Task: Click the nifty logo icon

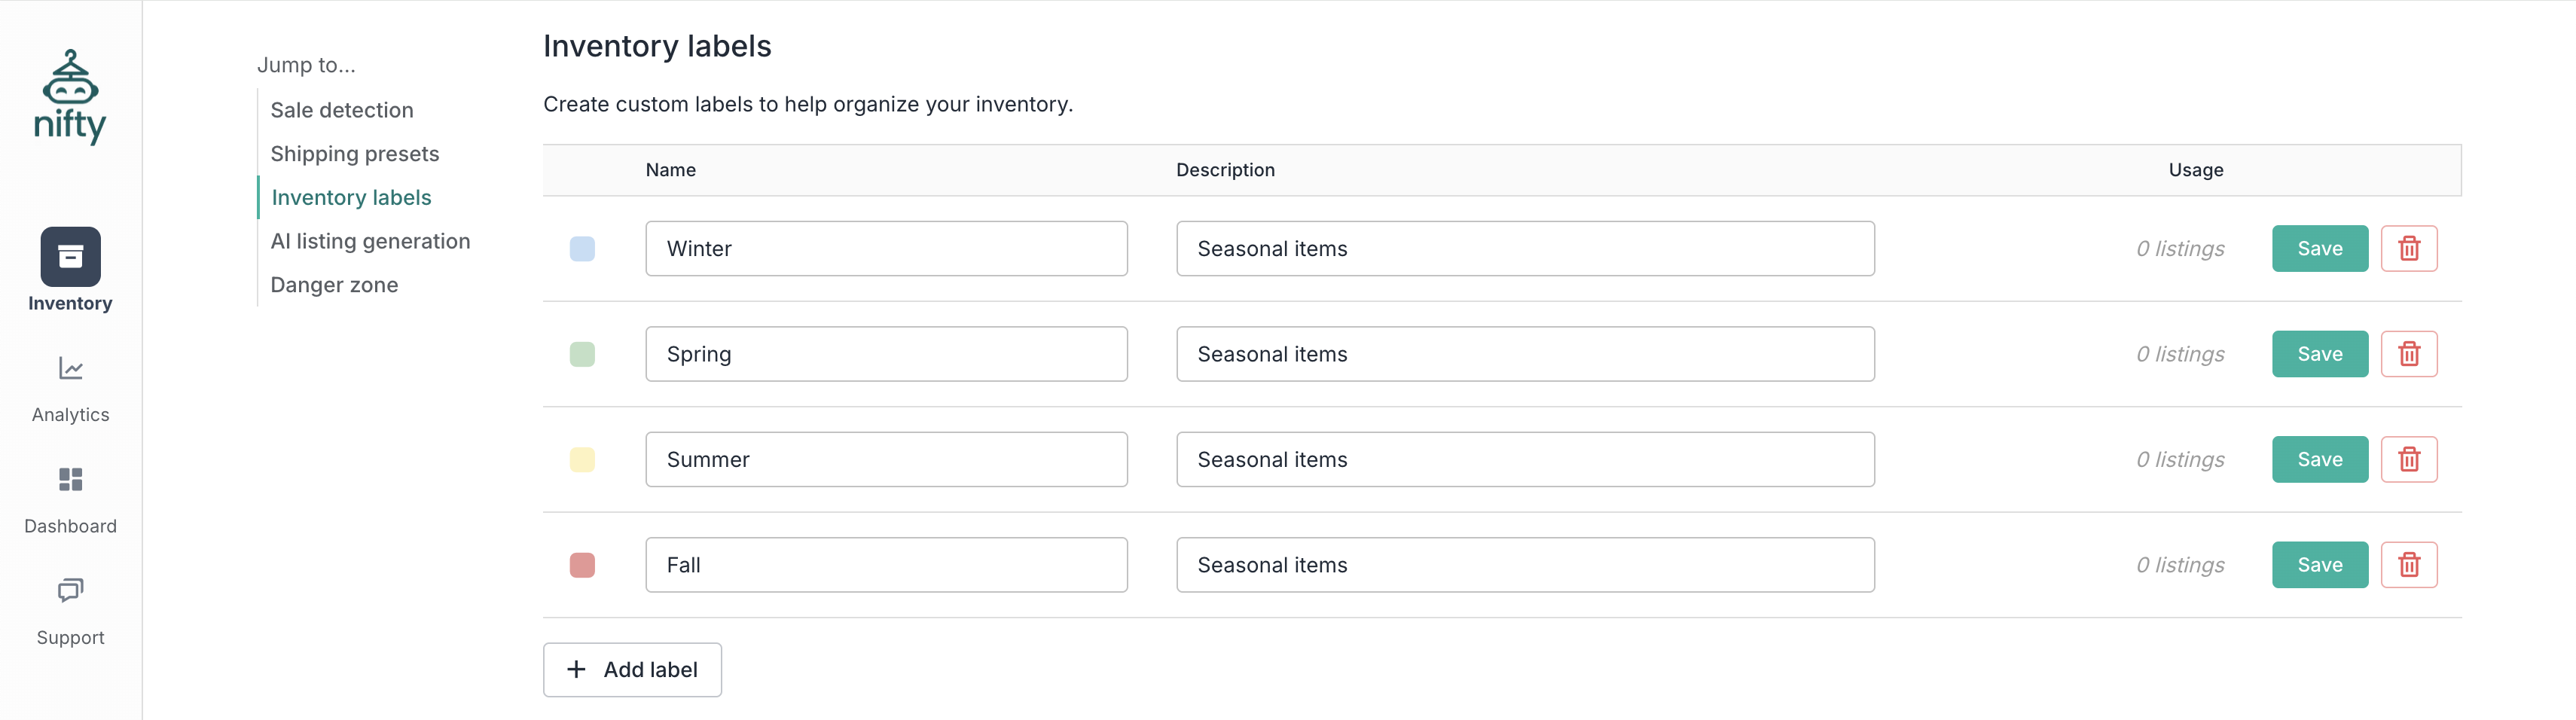Action: 70,97
